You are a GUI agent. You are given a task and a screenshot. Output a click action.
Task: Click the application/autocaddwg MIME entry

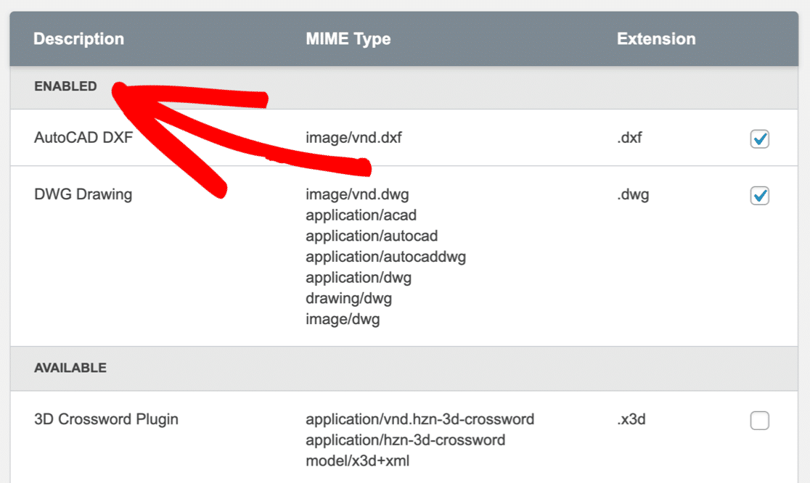385,257
